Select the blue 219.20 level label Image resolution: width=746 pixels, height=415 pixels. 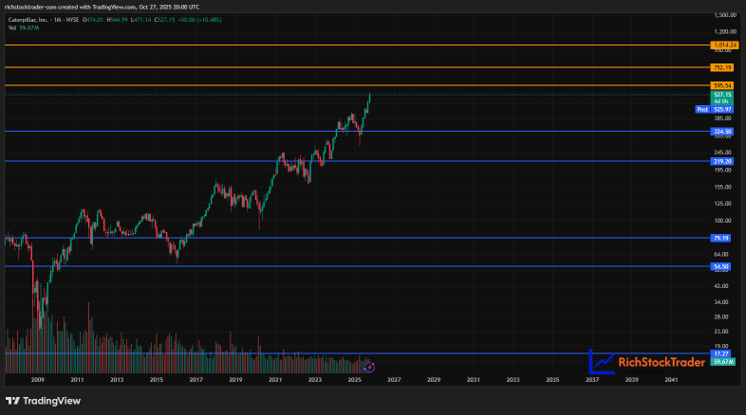[x=723, y=161]
